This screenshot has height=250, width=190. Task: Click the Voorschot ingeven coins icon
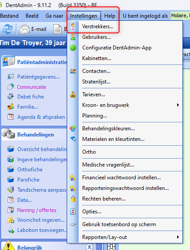(x=11, y=220)
